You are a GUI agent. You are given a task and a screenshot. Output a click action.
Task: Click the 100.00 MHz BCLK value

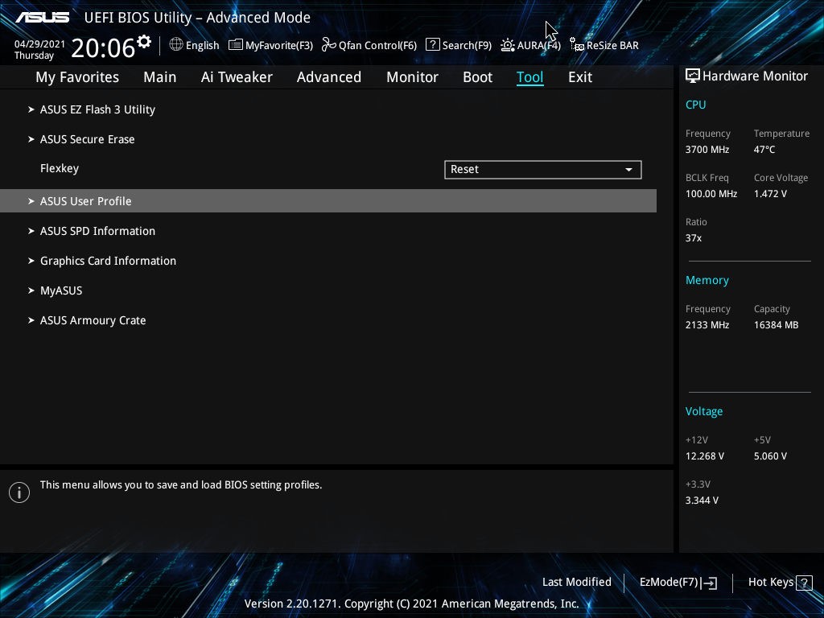[711, 193]
